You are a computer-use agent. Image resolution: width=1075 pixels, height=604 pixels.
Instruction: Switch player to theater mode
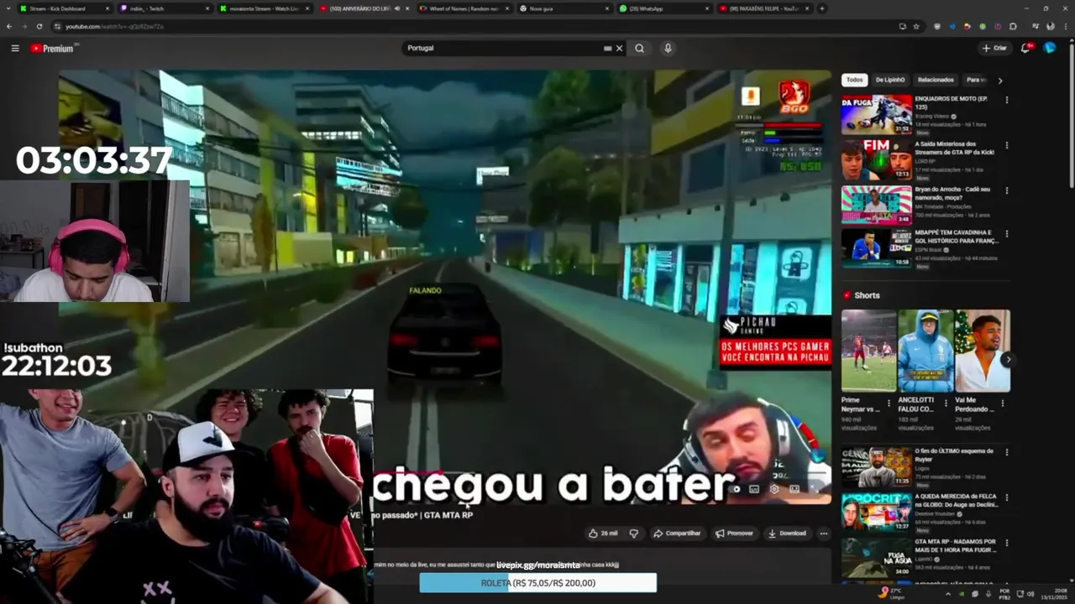tap(794, 489)
